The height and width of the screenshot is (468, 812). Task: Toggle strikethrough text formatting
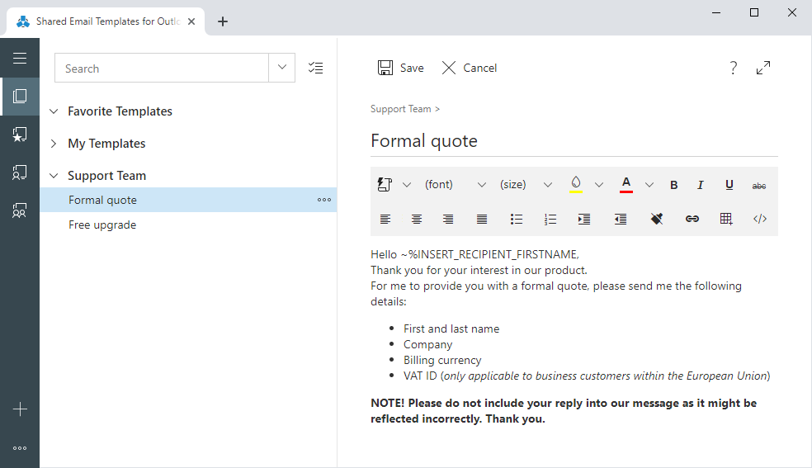click(759, 185)
